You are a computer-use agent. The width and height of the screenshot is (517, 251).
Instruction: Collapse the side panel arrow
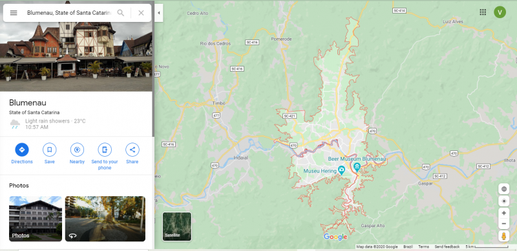158,13
